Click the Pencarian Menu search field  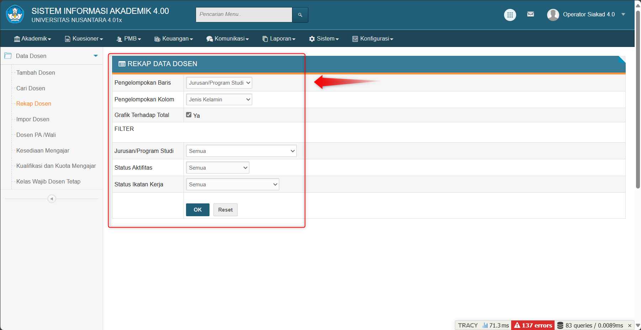coord(244,15)
